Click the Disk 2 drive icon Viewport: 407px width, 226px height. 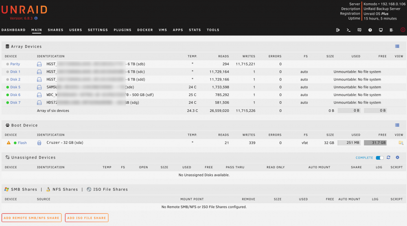pyautogui.click(x=39, y=80)
